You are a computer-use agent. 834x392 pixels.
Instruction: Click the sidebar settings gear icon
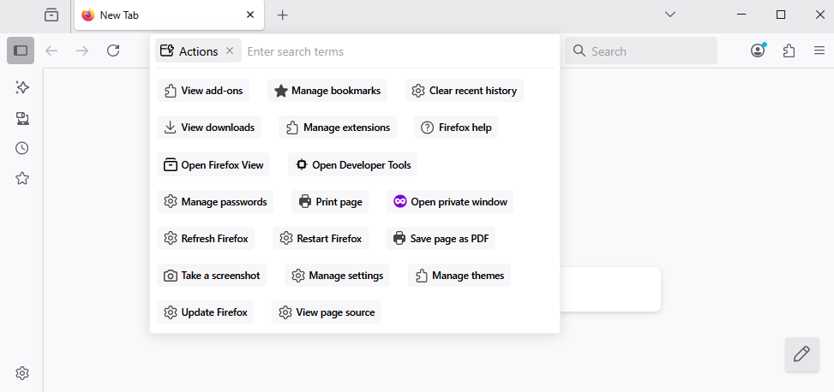(x=22, y=373)
